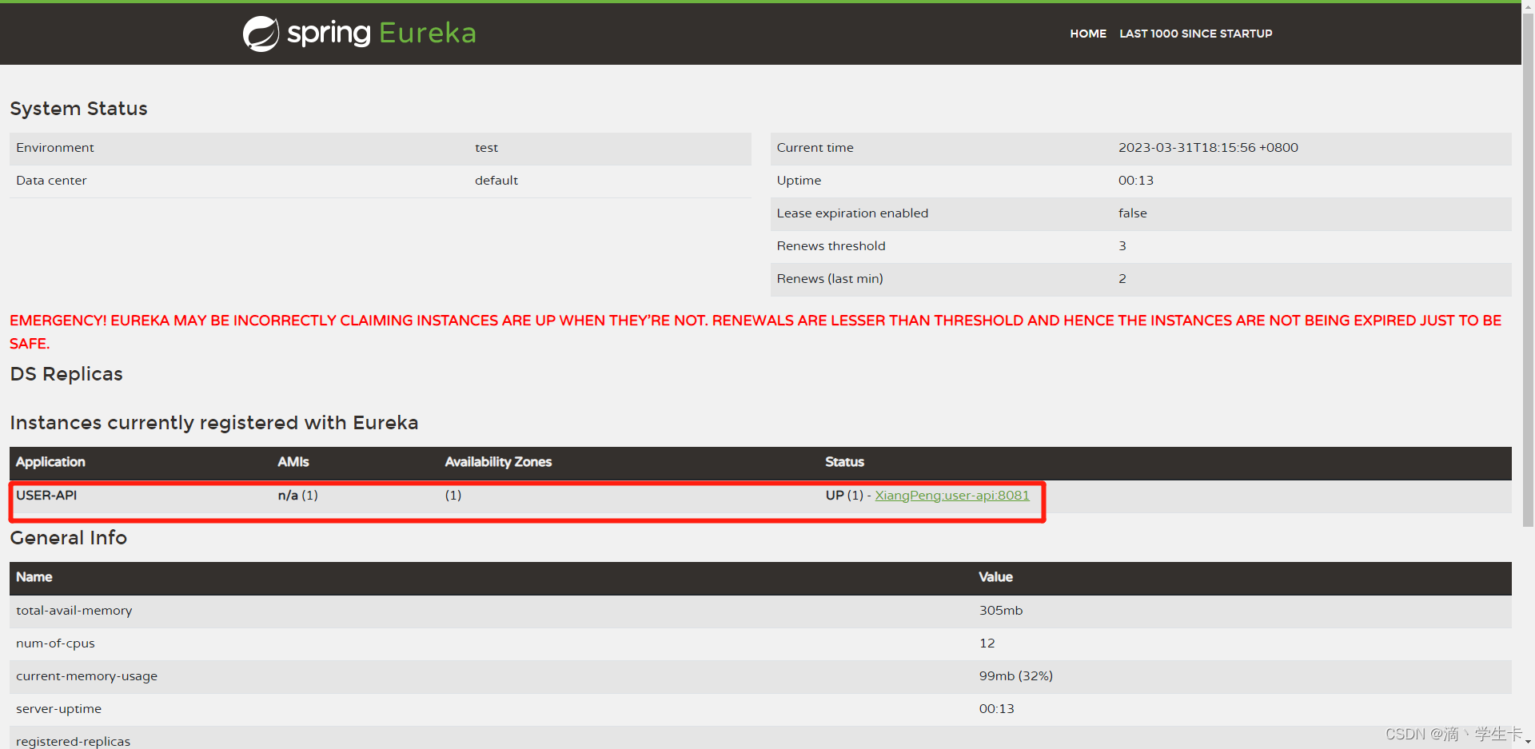This screenshot has height=749, width=1535.
Task: Click the Renews (last min) label
Action: click(830, 279)
